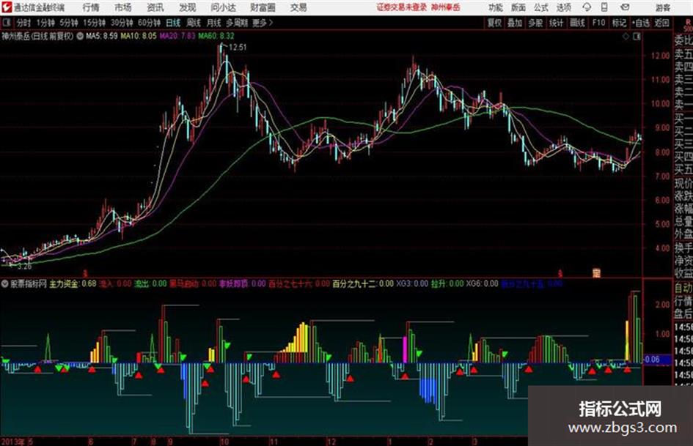Click the 复权 toolbar button

coord(494,23)
